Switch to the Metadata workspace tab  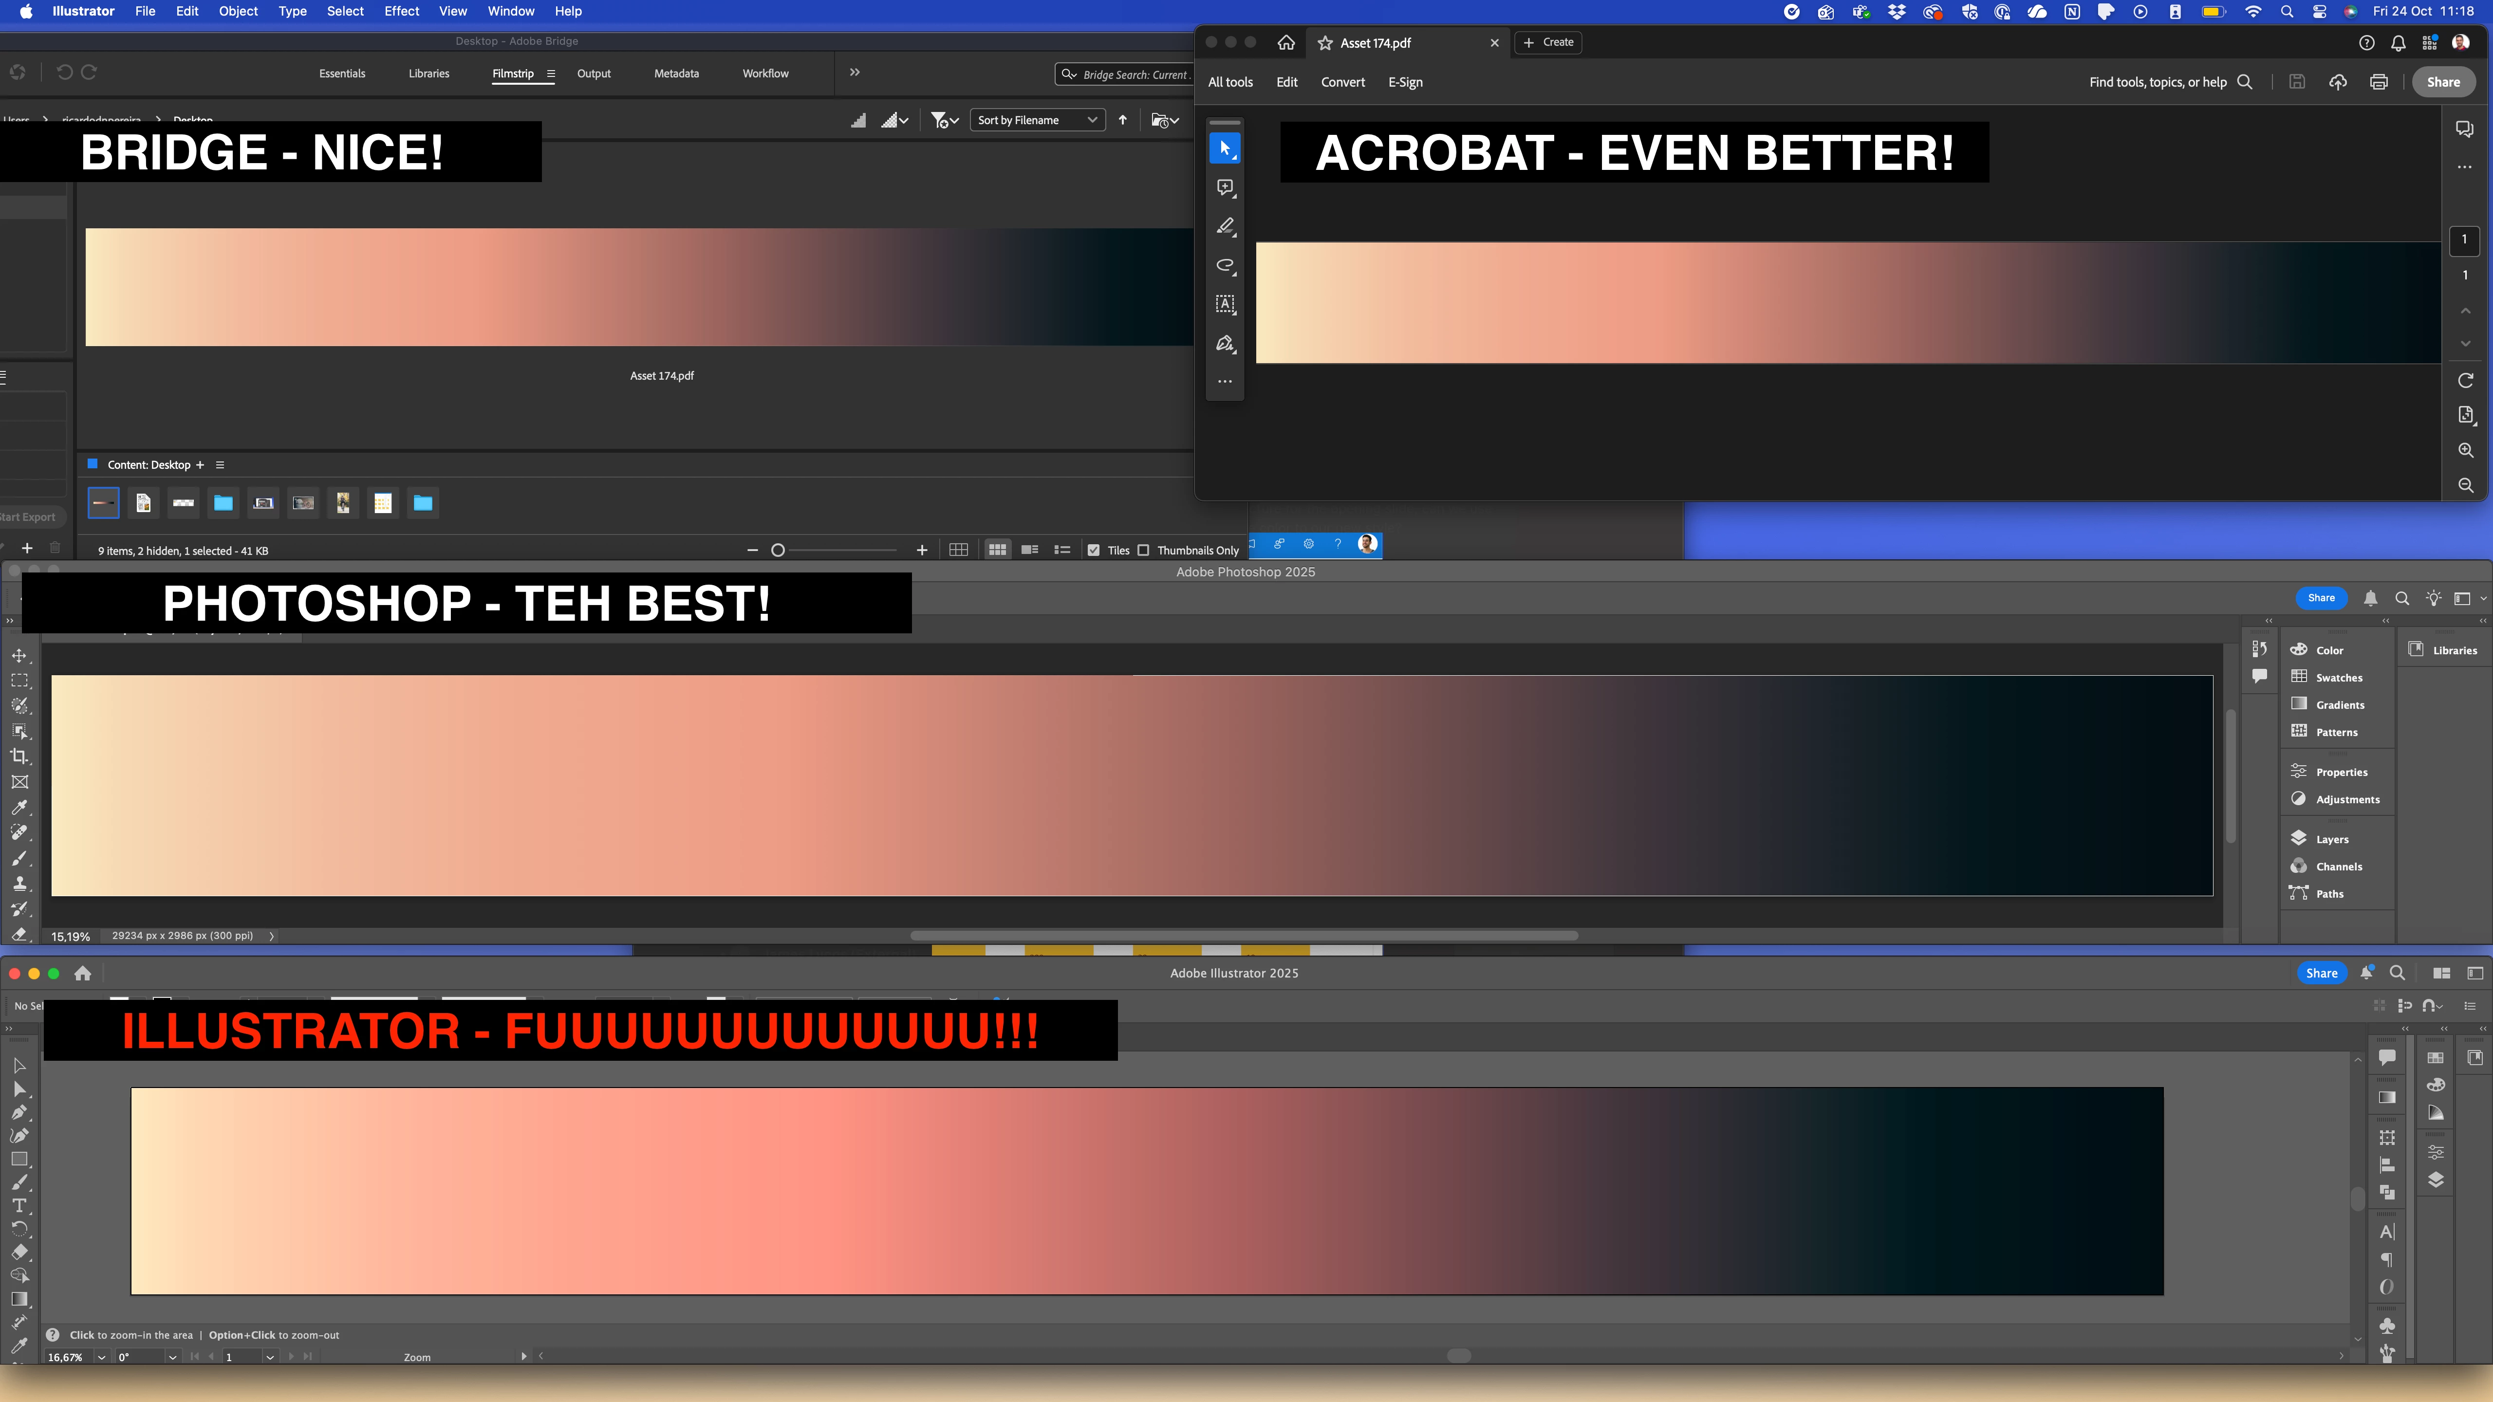coord(675,74)
